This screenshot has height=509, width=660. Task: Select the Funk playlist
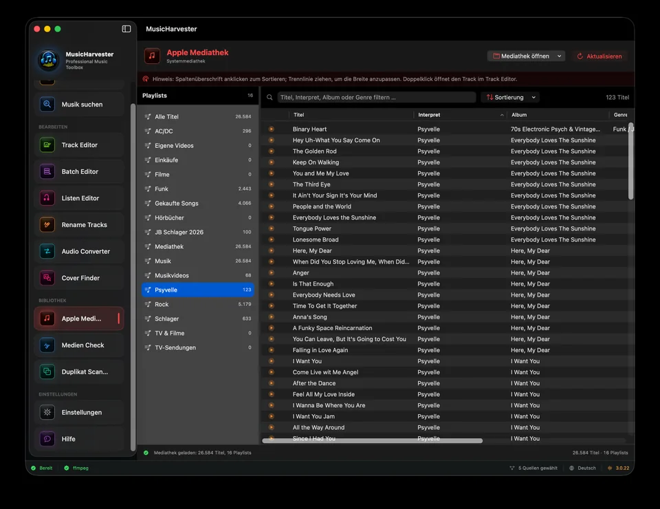tap(198, 188)
